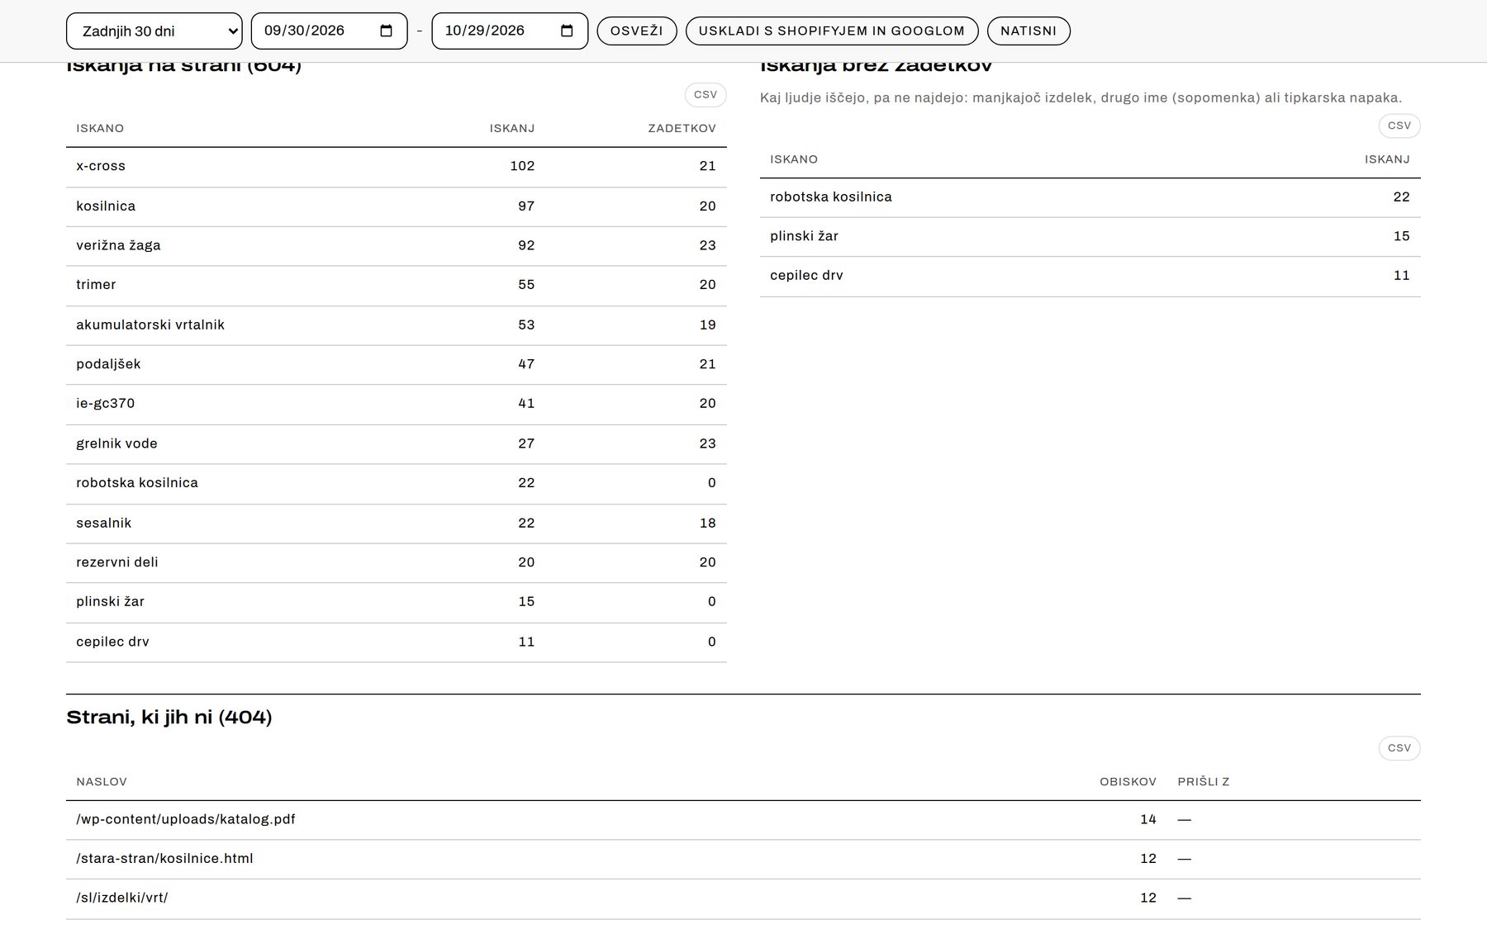Click 'plinski žar' in zero-results table
Image resolution: width=1487 pixels, height=929 pixels.
pyautogui.click(x=804, y=236)
